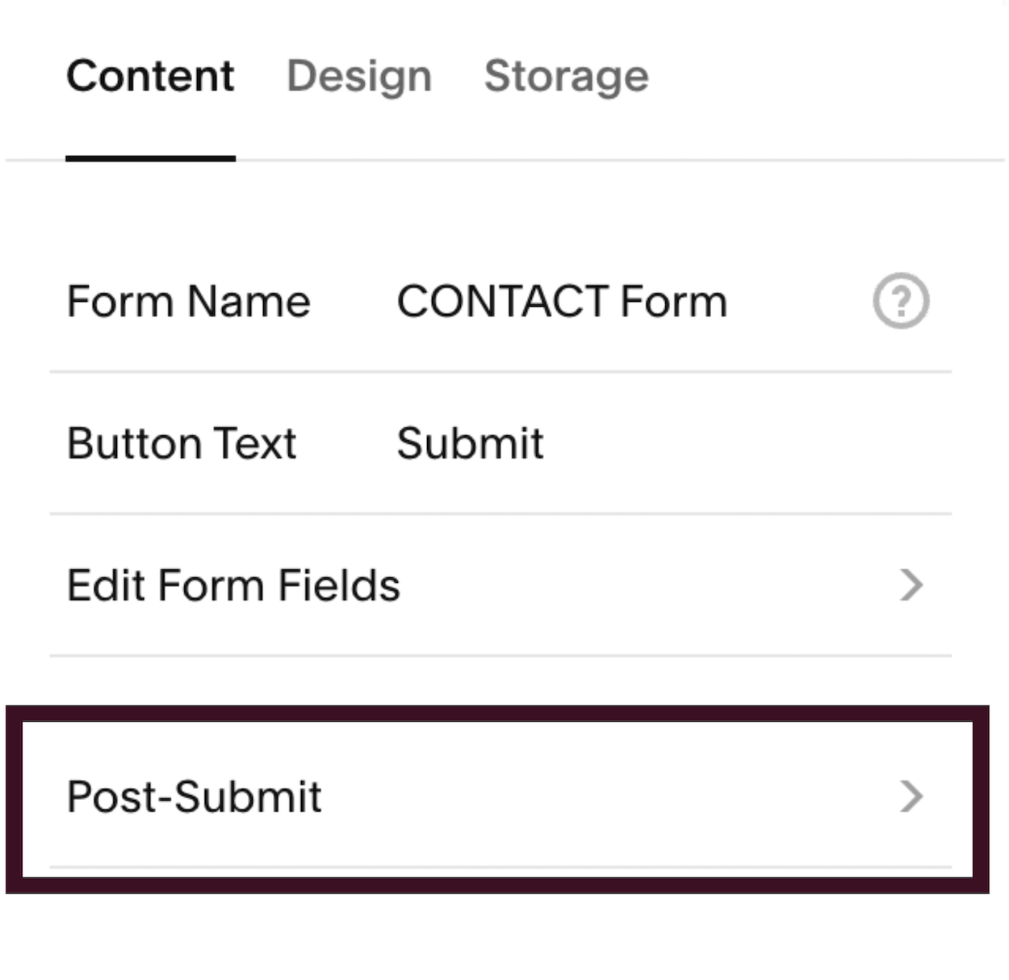The image size is (1009, 980).
Task: Click the Post-Submit label text
Action: (194, 797)
